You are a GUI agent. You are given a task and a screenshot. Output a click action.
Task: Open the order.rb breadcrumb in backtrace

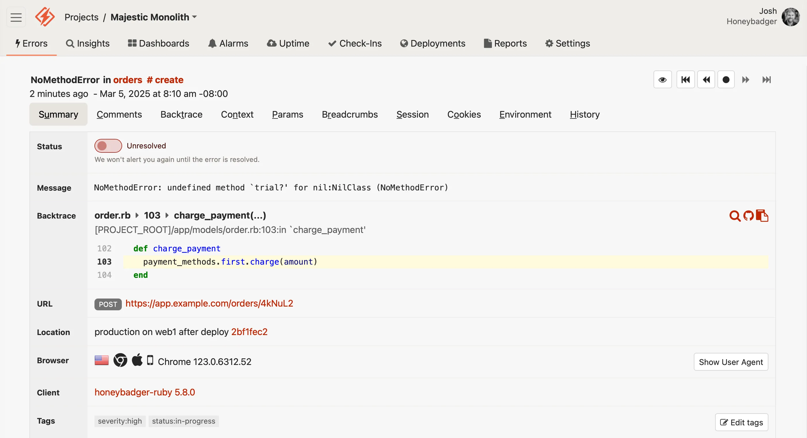point(112,215)
